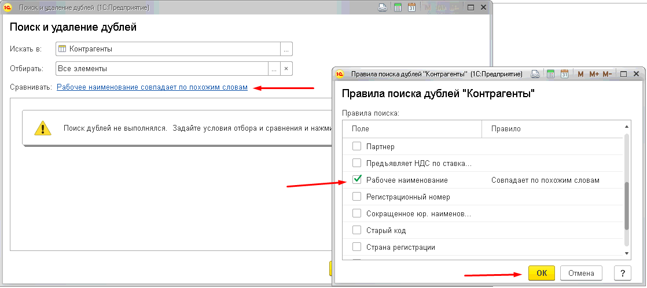Click the M- button in the Правила поиска дублей title bar
Image resolution: width=647 pixels, height=288 pixels.
(x=607, y=74)
